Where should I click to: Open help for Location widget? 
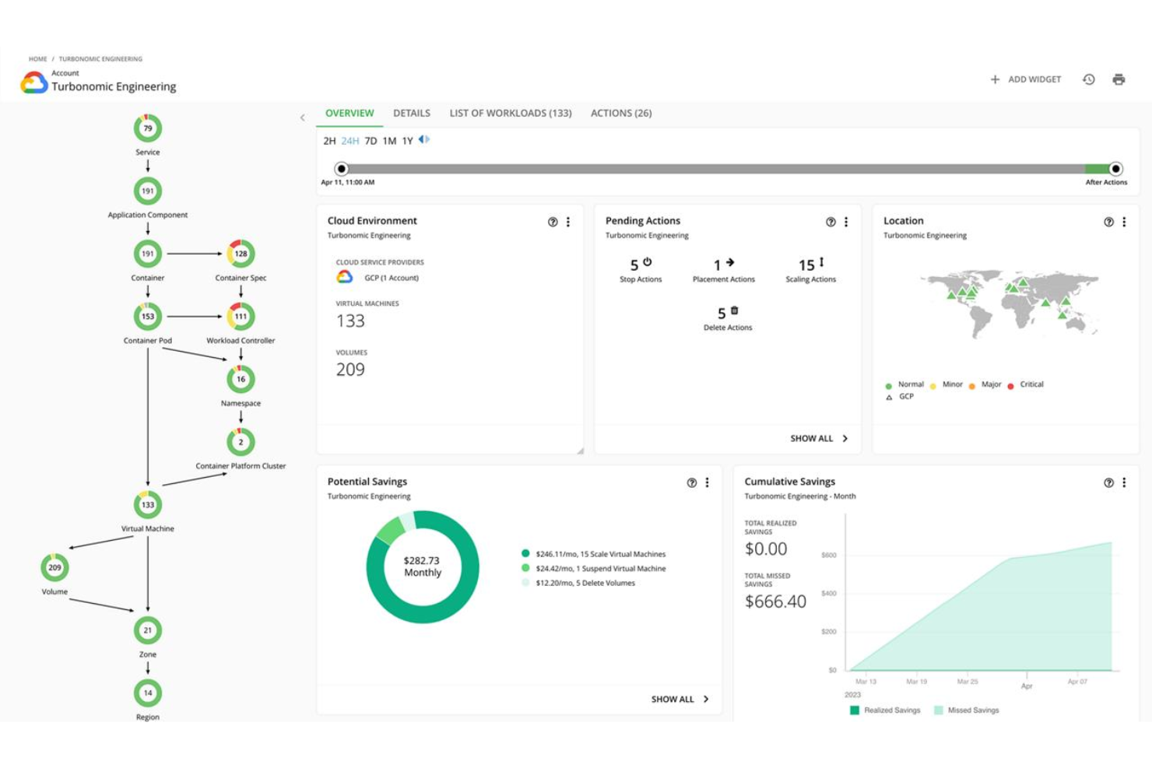(1108, 222)
